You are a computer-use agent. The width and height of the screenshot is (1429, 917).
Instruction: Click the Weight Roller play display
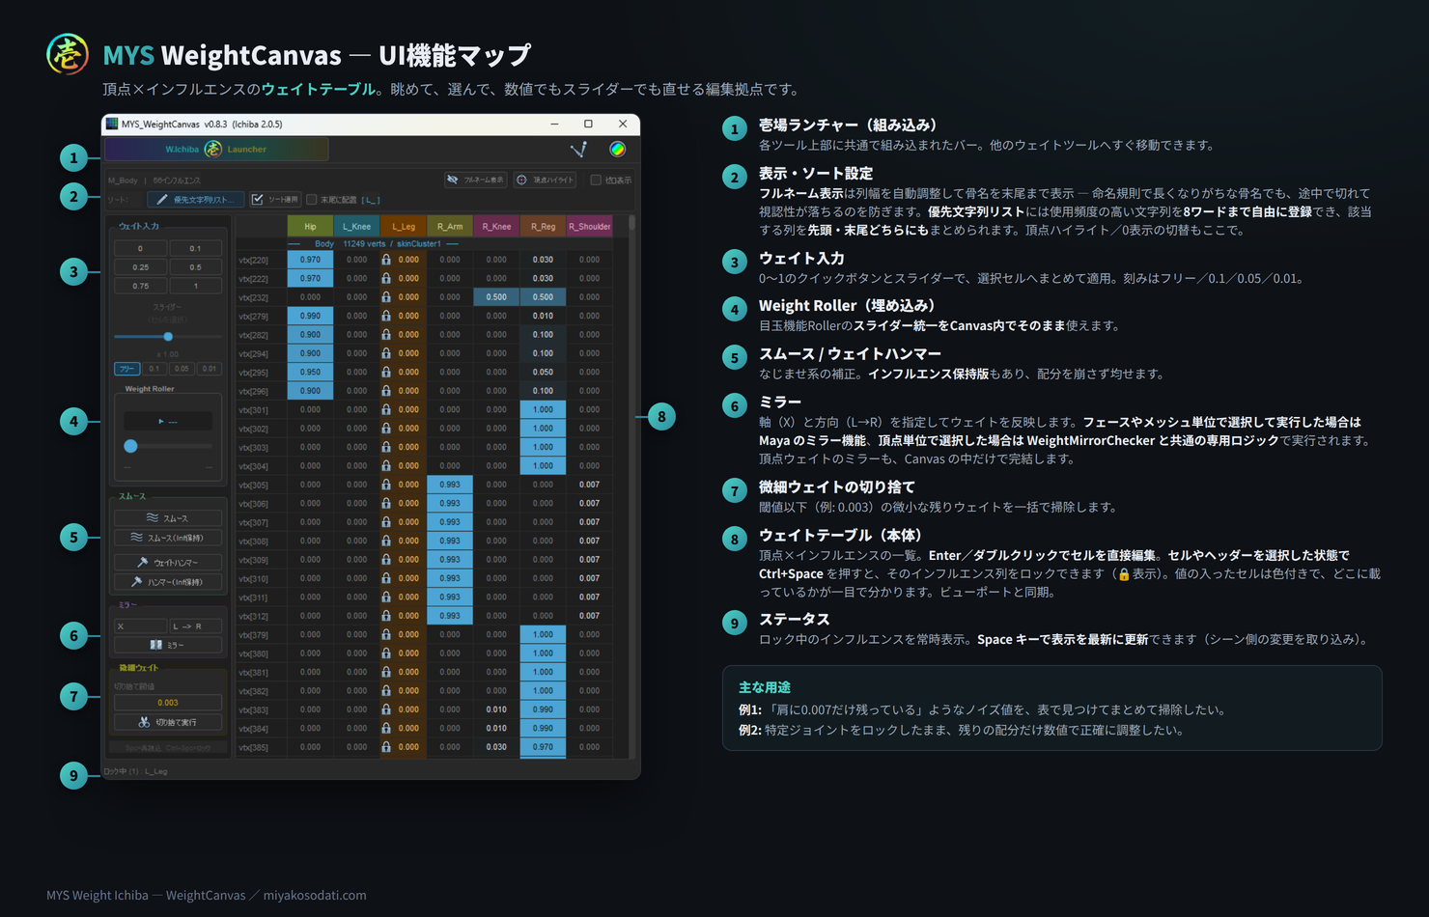[x=167, y=421]
